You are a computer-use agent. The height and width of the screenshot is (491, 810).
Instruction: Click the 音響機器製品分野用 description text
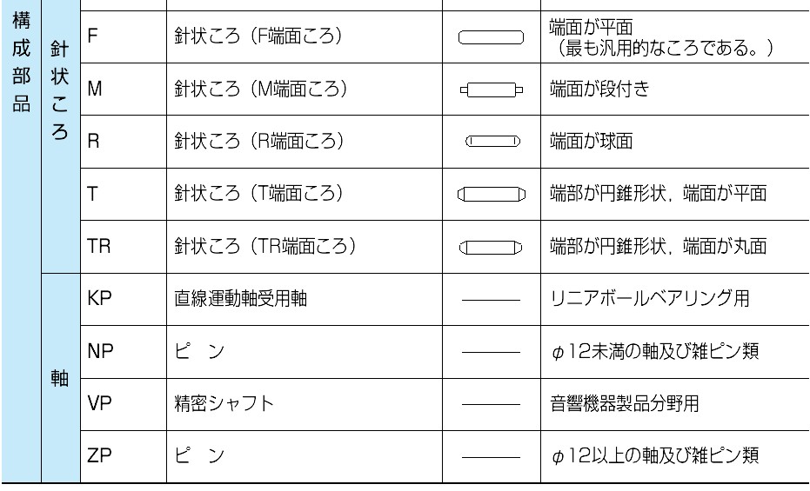[624, 403]
